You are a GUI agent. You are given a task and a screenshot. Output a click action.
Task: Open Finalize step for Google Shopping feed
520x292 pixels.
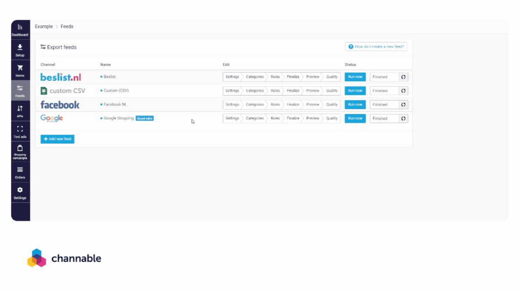point(293,119)
